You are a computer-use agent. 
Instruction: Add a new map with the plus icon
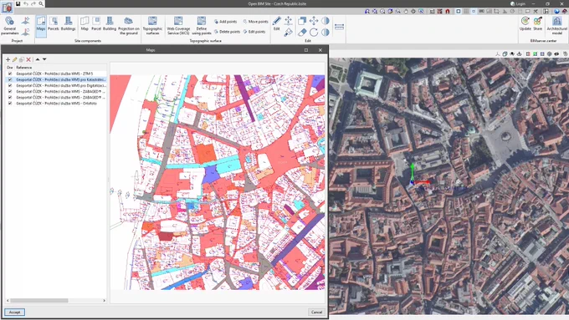(x=8, y=59)
